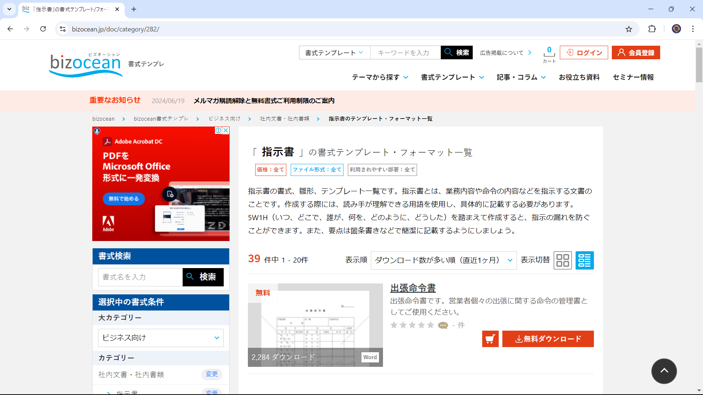The height and width of the screenshot is (395, 703).
Task: Click the address bar URL
Action: (116, 29)
